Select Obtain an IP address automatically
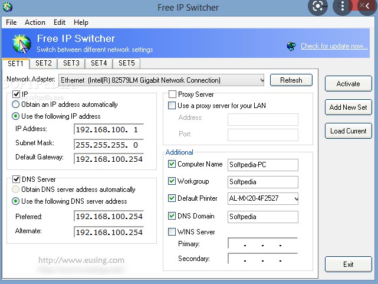The height and width of the screenshot is (284, 378). (15, 105)
